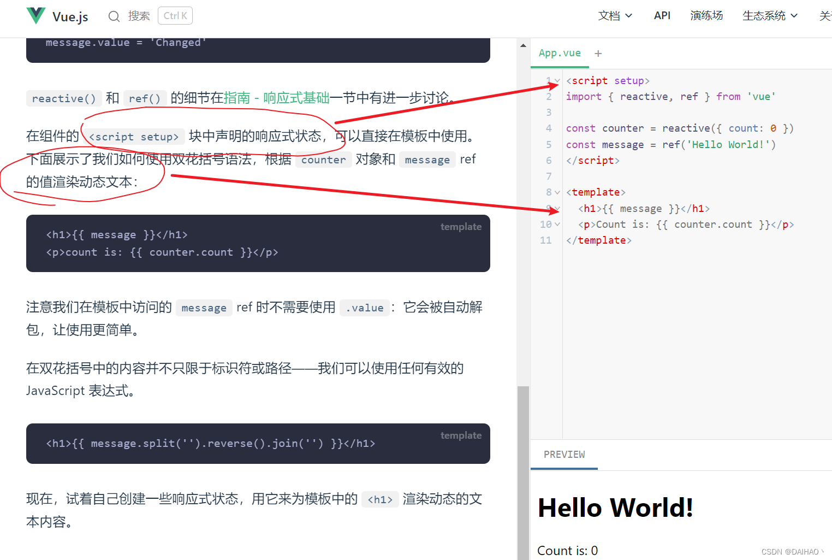Add a new file with plus icon
Viewport: 832px width, 560px height.
(x=598, y=54)
